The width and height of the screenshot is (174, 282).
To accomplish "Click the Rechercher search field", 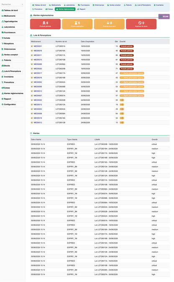I will point(13,4).
